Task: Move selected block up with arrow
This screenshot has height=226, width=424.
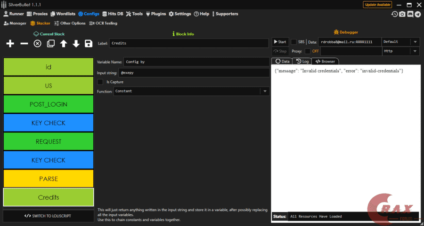Action: [64, 43]
